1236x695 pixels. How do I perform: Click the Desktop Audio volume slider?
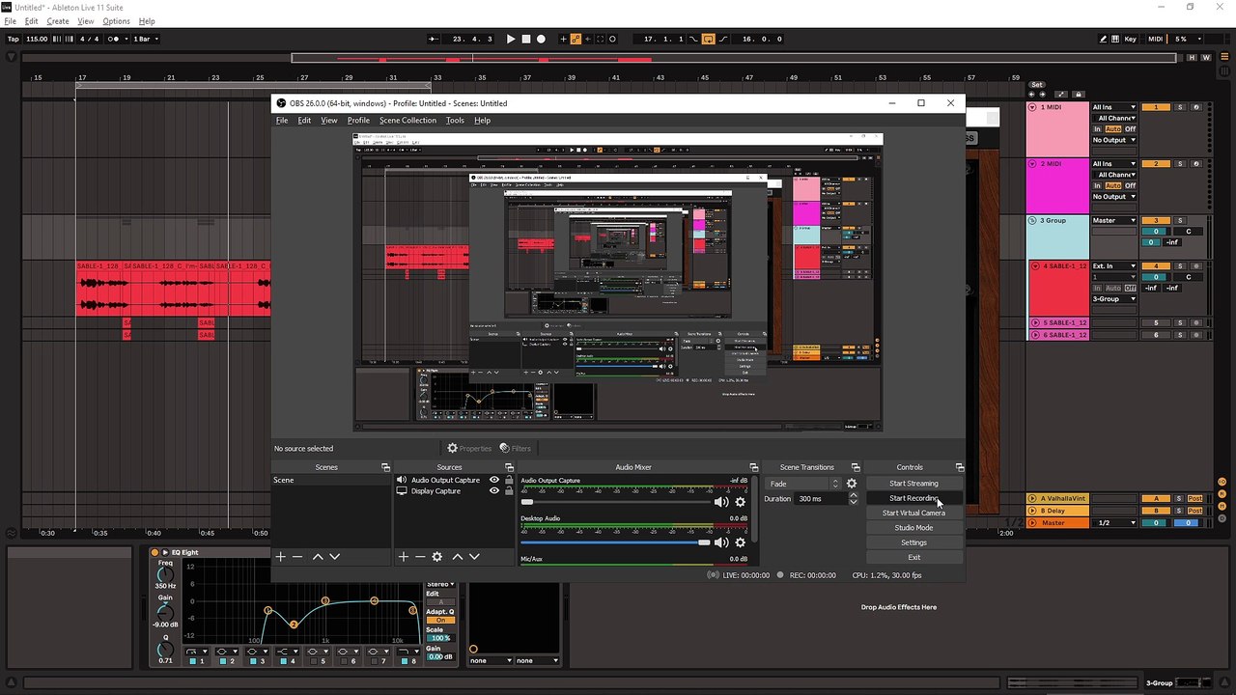coord(615,542)
